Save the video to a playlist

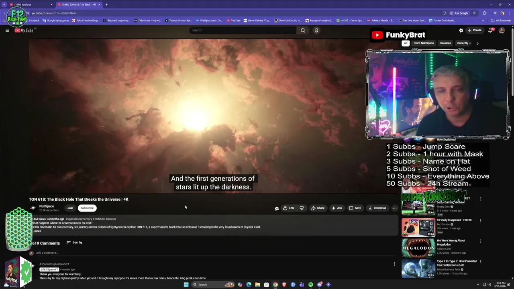coord(355,208)
